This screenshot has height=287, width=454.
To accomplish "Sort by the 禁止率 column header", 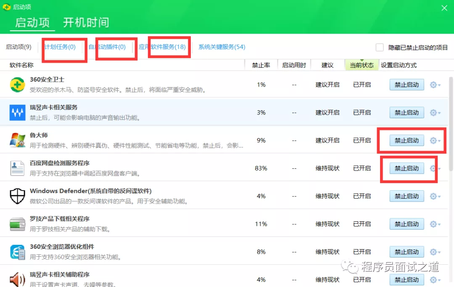I will (261, 65).
